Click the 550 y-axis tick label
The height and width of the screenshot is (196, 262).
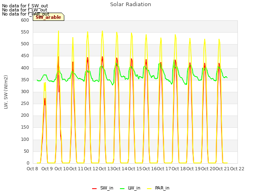(x=25, y=32)
